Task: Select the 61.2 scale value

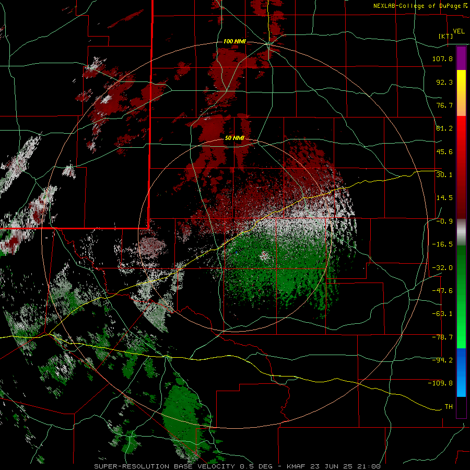Action: click(444, 128)
